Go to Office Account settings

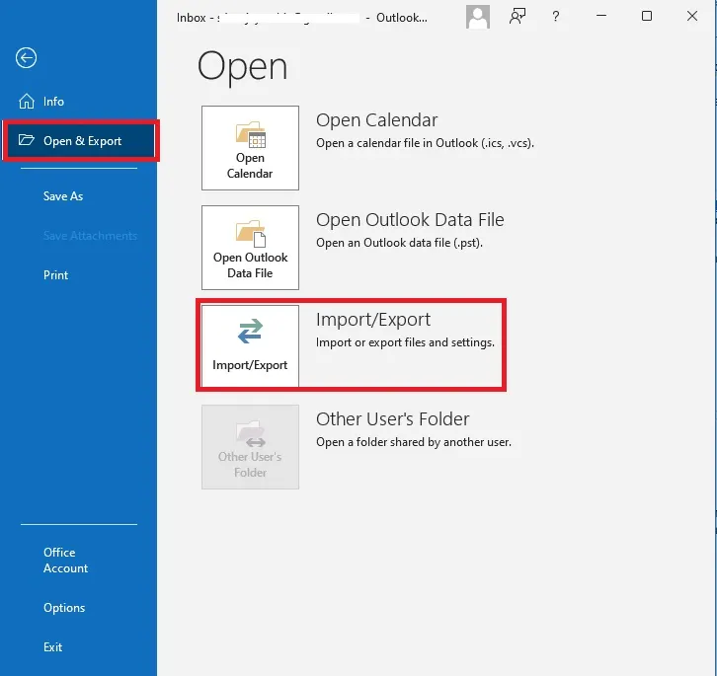[x=65, y=561]
